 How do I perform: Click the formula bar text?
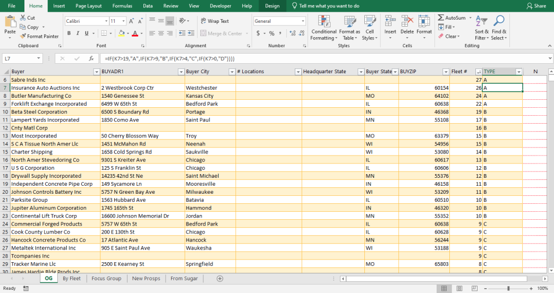pos(169,58)
